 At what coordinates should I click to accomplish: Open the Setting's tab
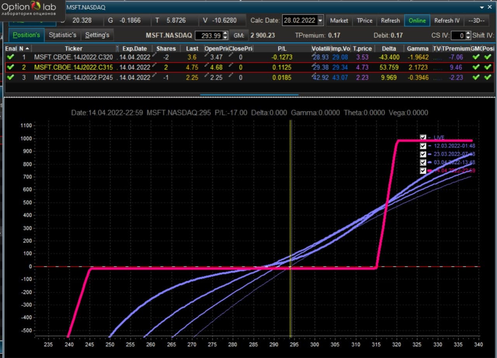[x=97, y=35]
